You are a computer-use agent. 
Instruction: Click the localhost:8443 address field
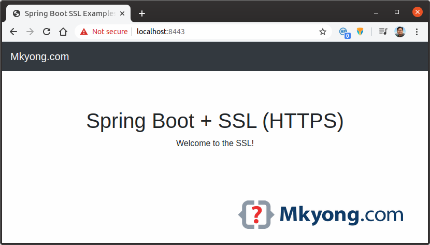(203, 32)
